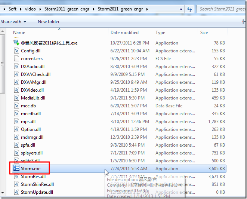Select the mee.db file name
247x199 pixels.
click(x=28, y=106)
